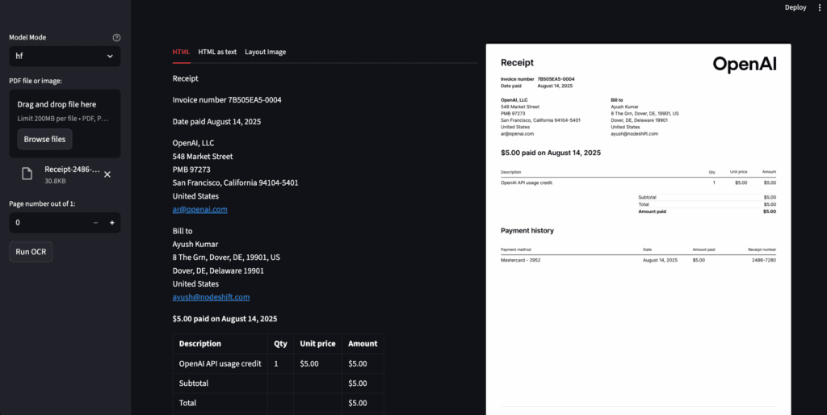
Task: Click the Browse files button
Action: 44,139
